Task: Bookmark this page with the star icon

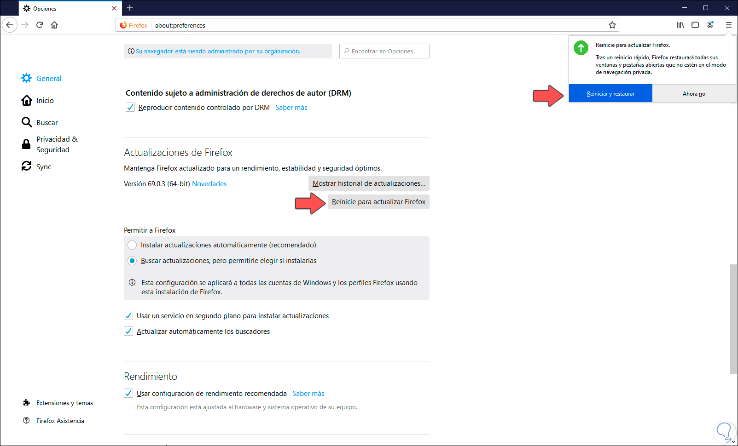Action: (612, 25)
